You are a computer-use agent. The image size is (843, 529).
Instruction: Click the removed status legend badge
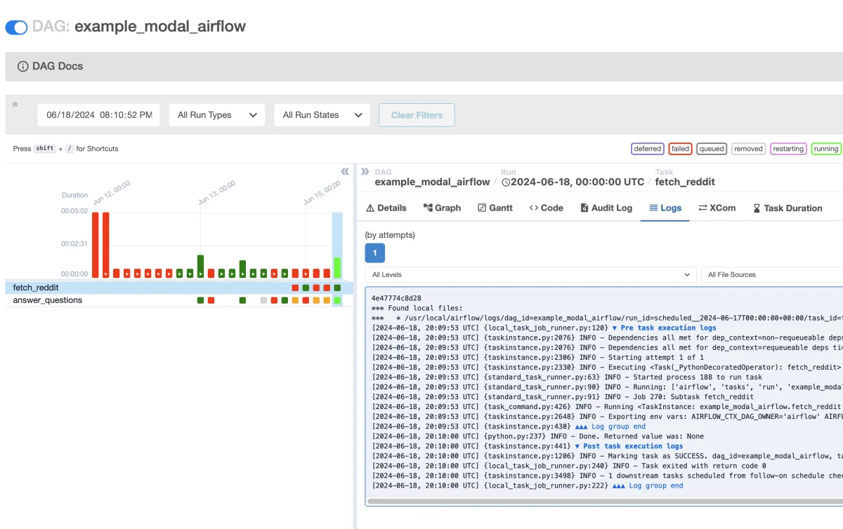[x=748, y=149]
